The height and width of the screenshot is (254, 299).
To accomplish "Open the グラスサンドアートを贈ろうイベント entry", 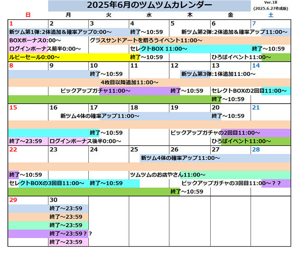I will pos(145,40).
